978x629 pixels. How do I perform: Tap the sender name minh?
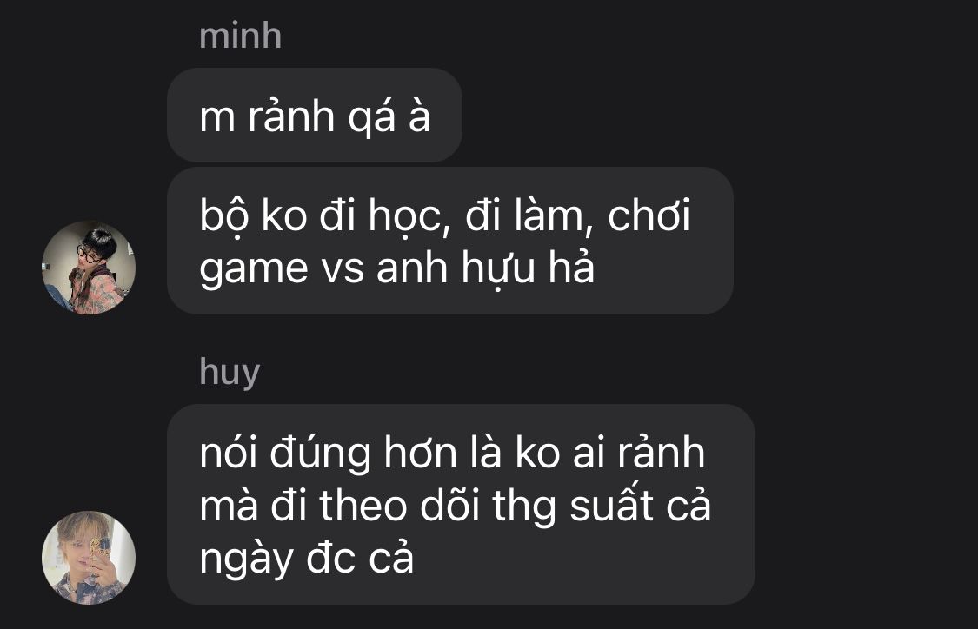point(240,36)
